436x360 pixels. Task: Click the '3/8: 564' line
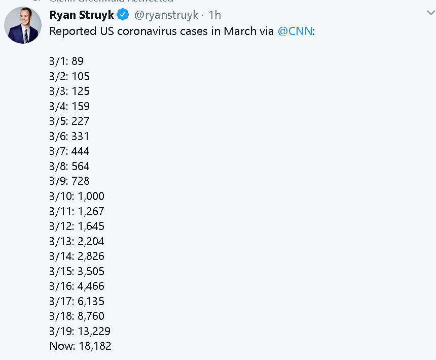pyautogui.click(x=69, y=166)
